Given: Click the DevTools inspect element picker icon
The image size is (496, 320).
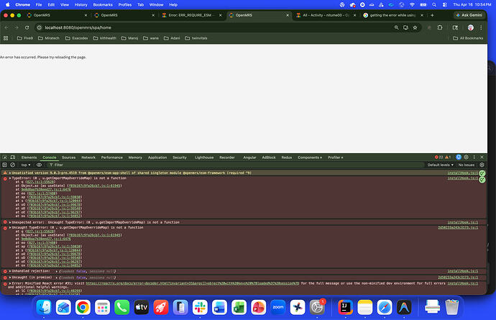Looking at the screenshot, I should (x=5, y=157).
